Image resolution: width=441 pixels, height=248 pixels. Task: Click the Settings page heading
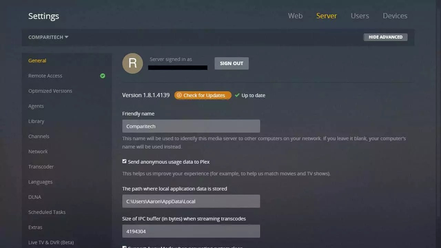point(44,16)
